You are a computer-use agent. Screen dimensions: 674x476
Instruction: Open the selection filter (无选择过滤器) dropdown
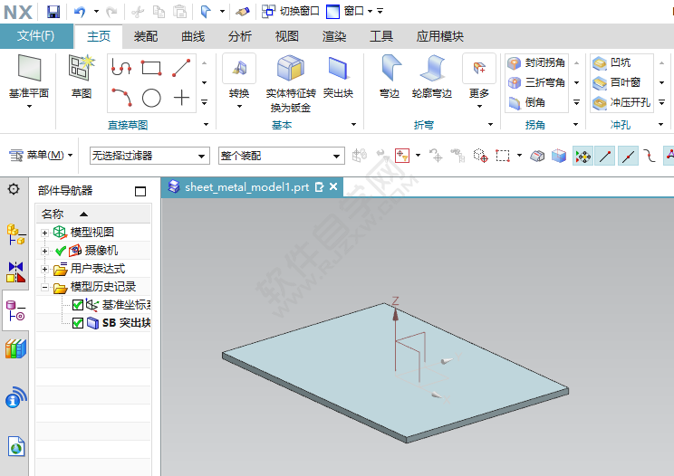149,156
